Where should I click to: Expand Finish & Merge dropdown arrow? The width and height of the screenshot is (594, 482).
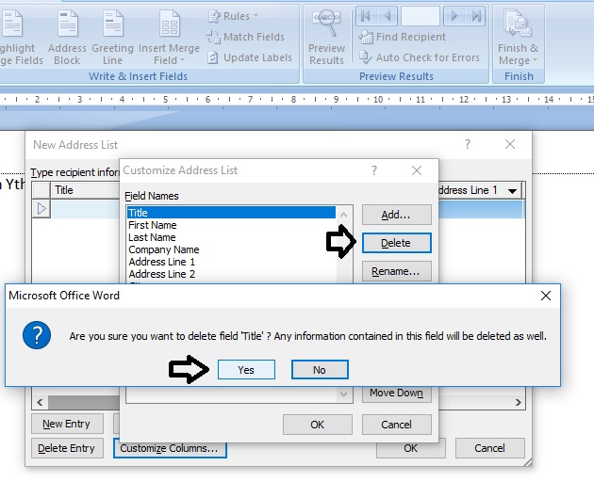coord(535,60)
